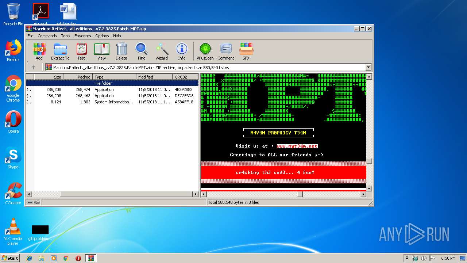Image resolution: width=467 pixels, height=263 pixels.
Task: Click the archive path field
Action: [208, 67]
